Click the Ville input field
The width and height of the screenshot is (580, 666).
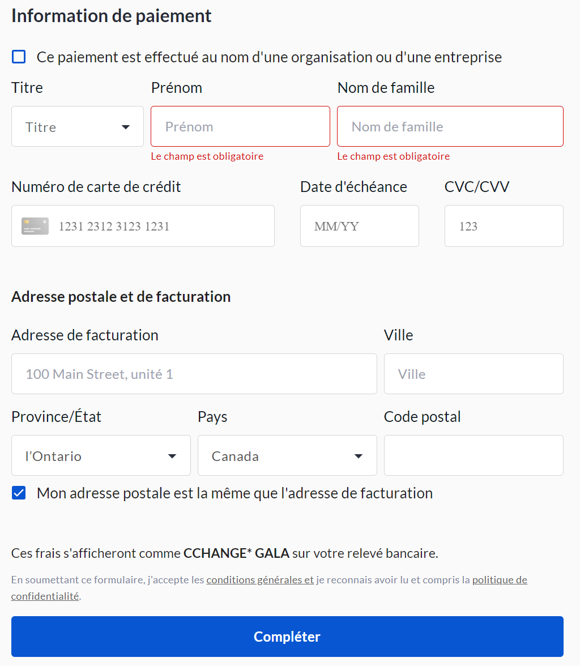click(x=474, y=374)
